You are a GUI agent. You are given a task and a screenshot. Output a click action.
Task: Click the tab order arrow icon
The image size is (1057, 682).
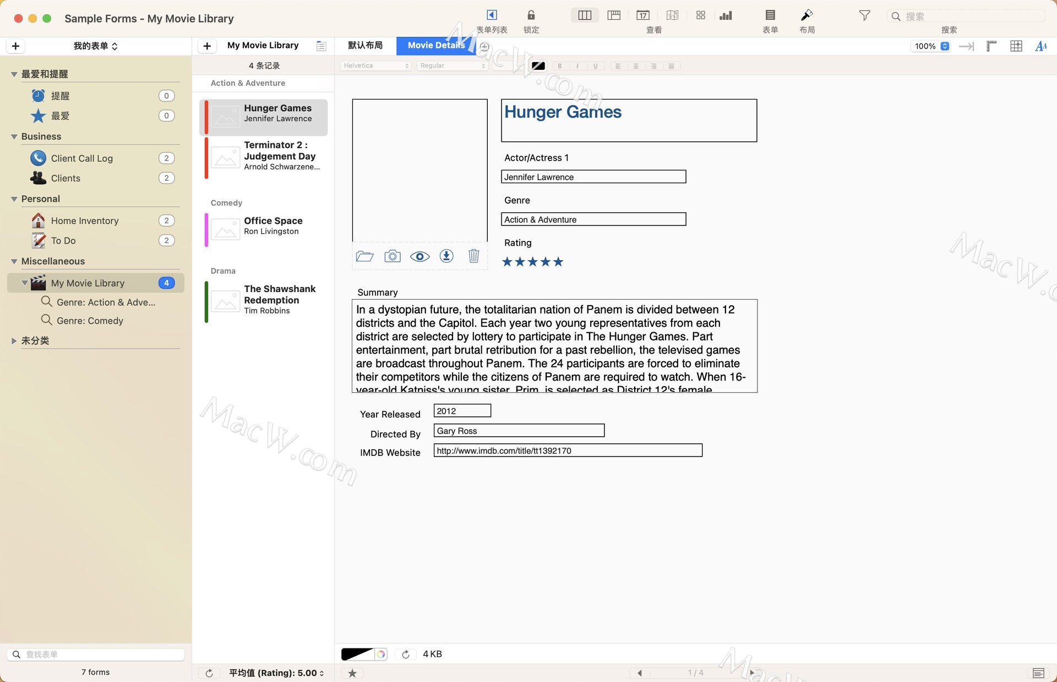(966, 46)
